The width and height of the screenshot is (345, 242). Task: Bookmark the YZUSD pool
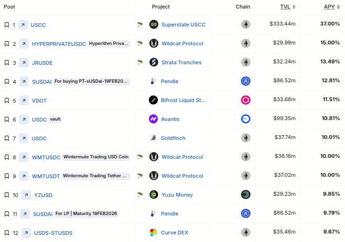click(x=7, y=195)
